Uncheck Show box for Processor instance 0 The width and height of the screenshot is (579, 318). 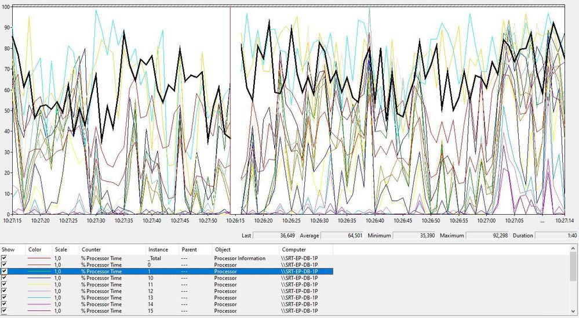(x=4, y=265)
